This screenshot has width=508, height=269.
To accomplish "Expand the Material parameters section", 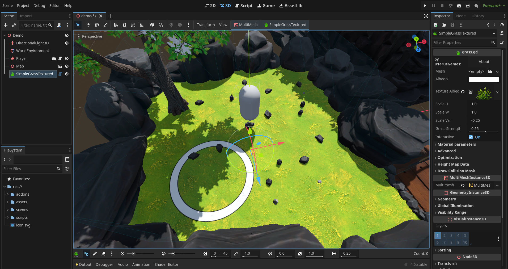I will click(x=456, y=144).
